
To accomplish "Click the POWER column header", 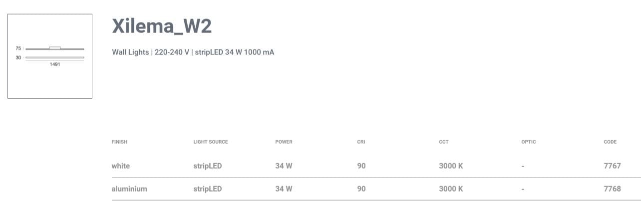I will (x=284, y=142).
